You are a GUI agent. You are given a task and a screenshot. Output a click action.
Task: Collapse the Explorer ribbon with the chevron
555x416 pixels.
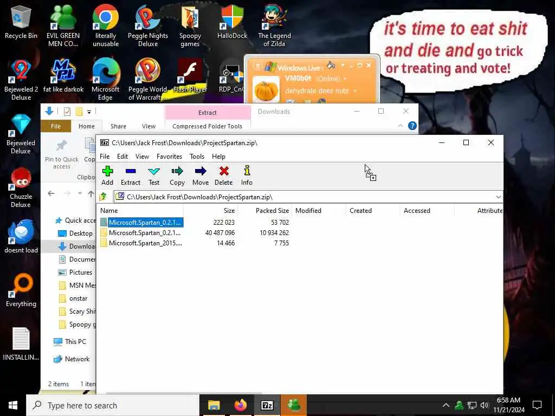pos(401,126)
